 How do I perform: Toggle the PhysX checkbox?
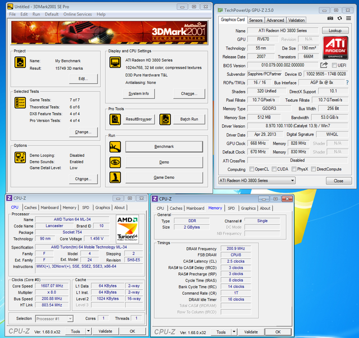coord(294,169)
